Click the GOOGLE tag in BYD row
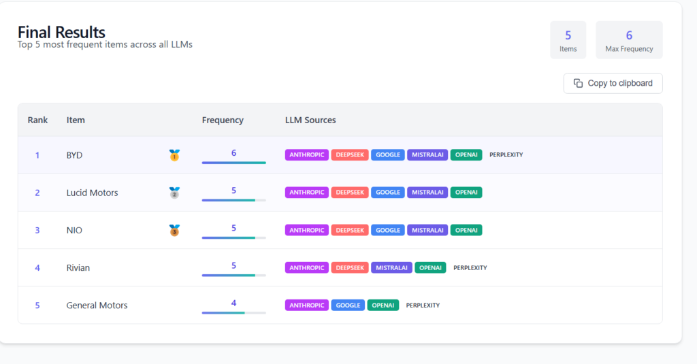Screen dimensions: 697x364 point(388,154)
